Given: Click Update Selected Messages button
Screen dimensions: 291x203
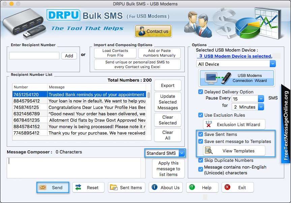Looking at the screenshot, I should coord(168,102).
